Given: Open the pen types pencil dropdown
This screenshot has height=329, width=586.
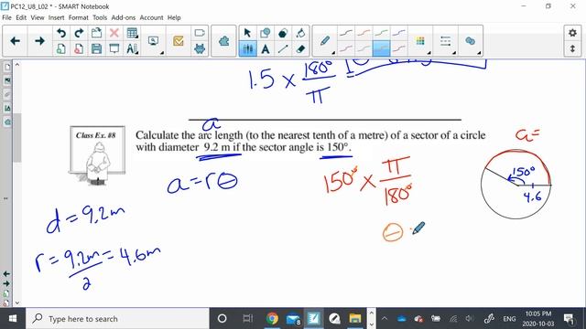Looking at the screenshot, I should pyautogui.click(x=325, y=40).
